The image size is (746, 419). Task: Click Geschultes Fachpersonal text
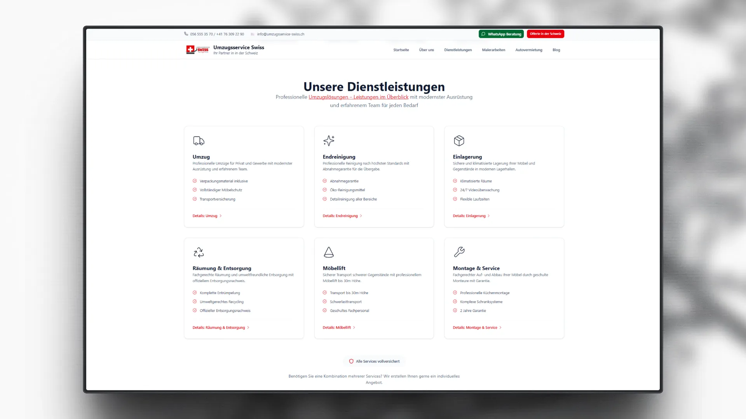pyautogui.click(x=350, y=310)
